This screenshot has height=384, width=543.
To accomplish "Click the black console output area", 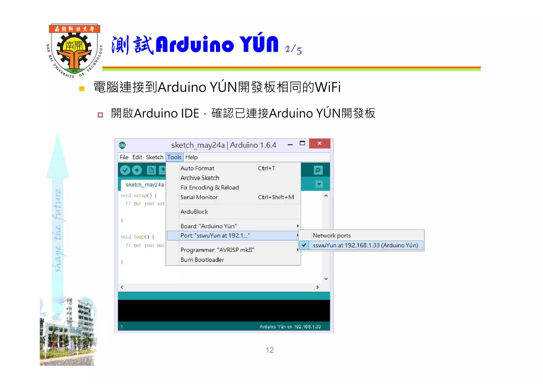I will click(x=224, y=311).
